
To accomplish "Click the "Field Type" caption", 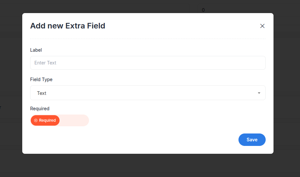I will (41, 80).
